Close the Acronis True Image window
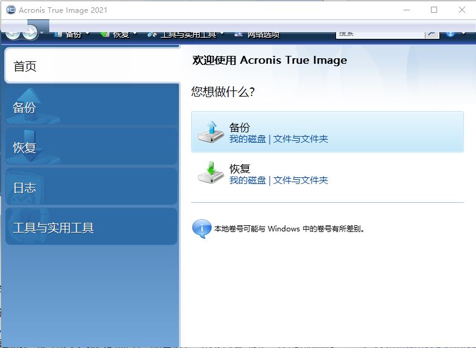476x348 pixels. 462,10
